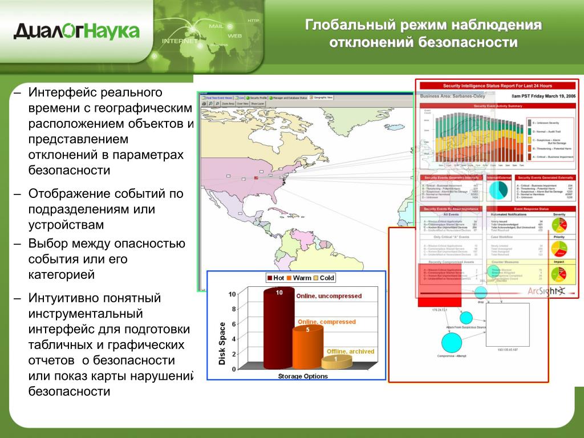Switch to the Live tab

[x=240, y=98]
